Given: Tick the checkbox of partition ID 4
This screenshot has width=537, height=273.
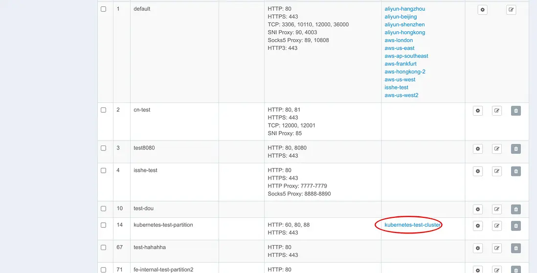Looking at the screenshot, I should (103, 170).
